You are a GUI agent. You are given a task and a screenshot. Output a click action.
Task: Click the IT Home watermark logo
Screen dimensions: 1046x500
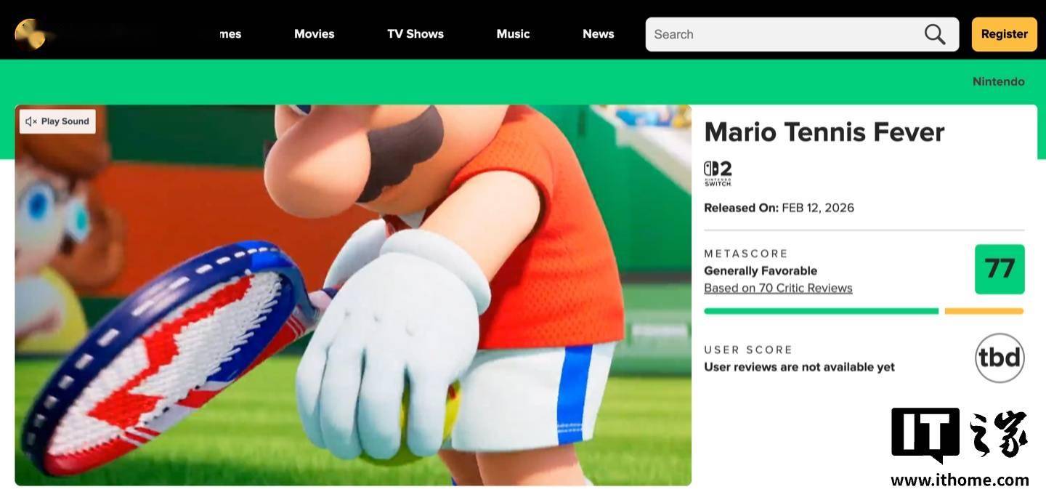960,448
